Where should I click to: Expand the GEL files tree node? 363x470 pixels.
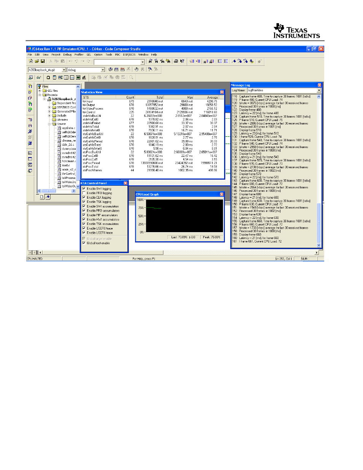point(40,91)
